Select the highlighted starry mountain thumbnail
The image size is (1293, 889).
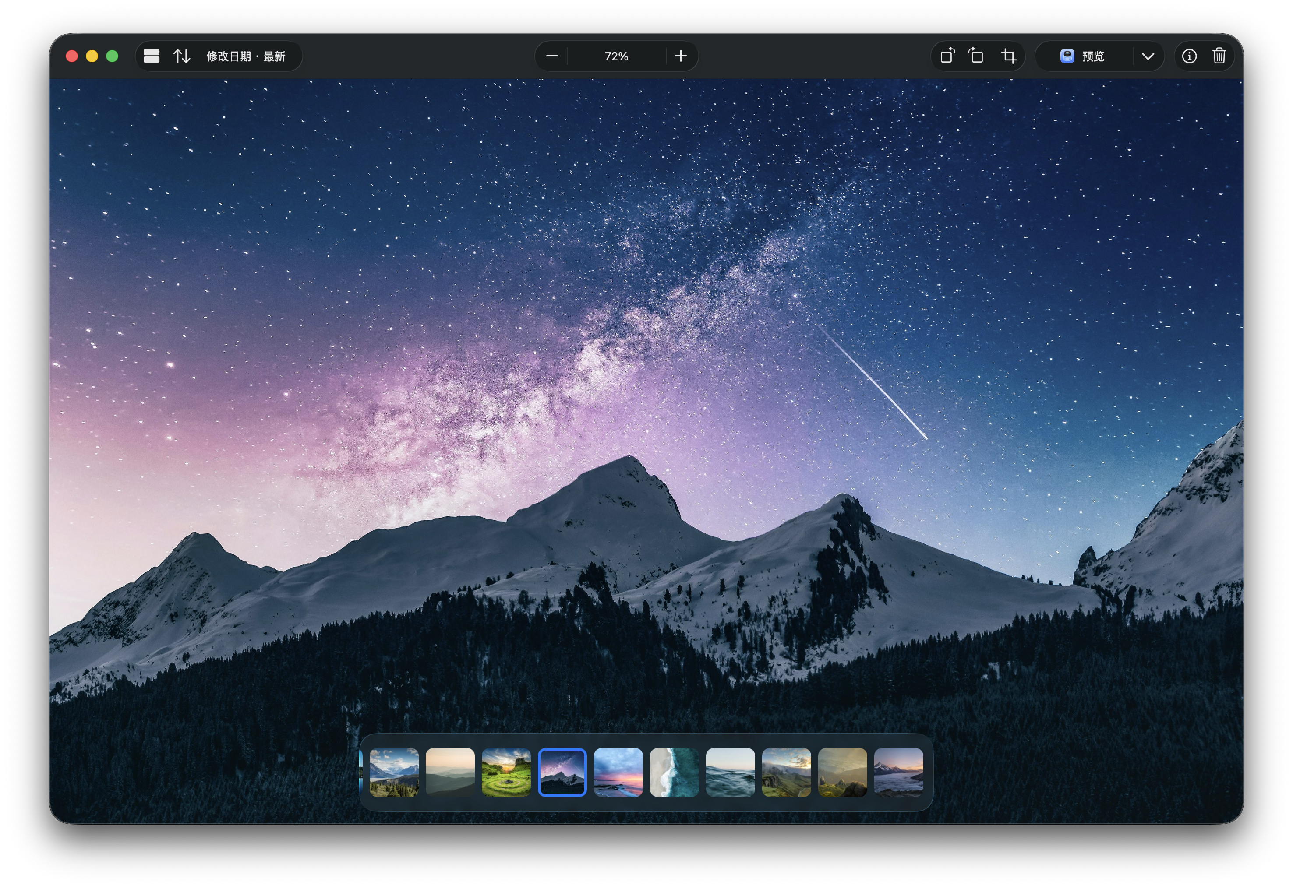click(562, 773)
